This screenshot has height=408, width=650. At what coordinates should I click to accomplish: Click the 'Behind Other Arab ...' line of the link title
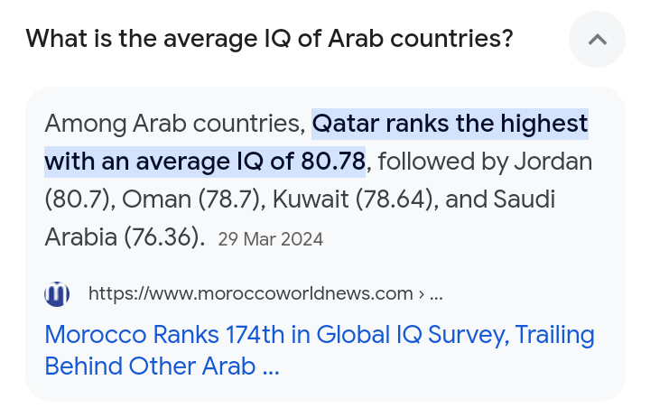[x=162, y=367]
